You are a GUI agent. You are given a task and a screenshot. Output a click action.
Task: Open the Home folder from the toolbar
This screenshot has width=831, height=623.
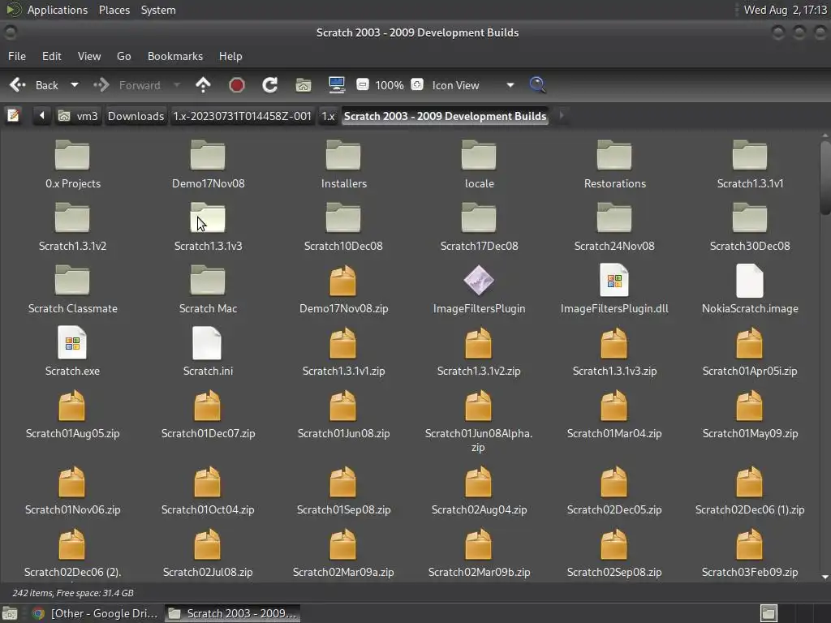coord(304,85)
